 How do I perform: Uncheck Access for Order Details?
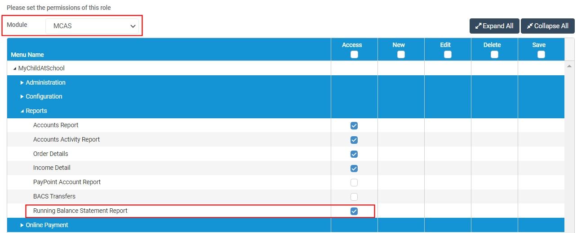pos(354,154)
